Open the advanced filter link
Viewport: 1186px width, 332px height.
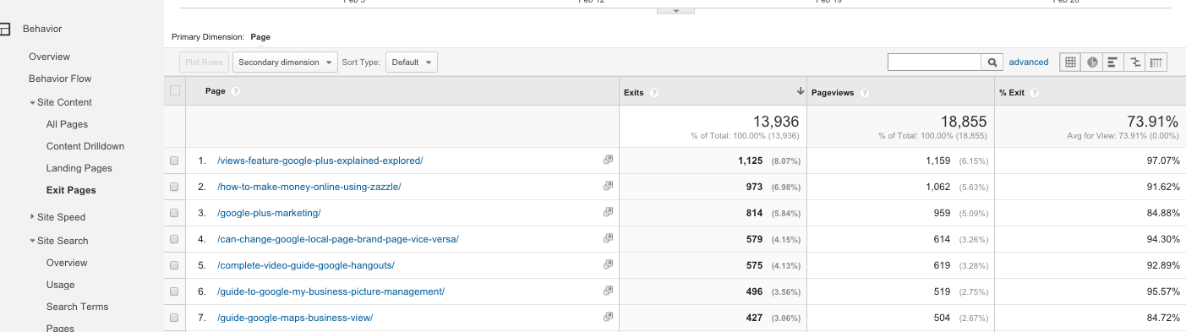coord(1029,62)
